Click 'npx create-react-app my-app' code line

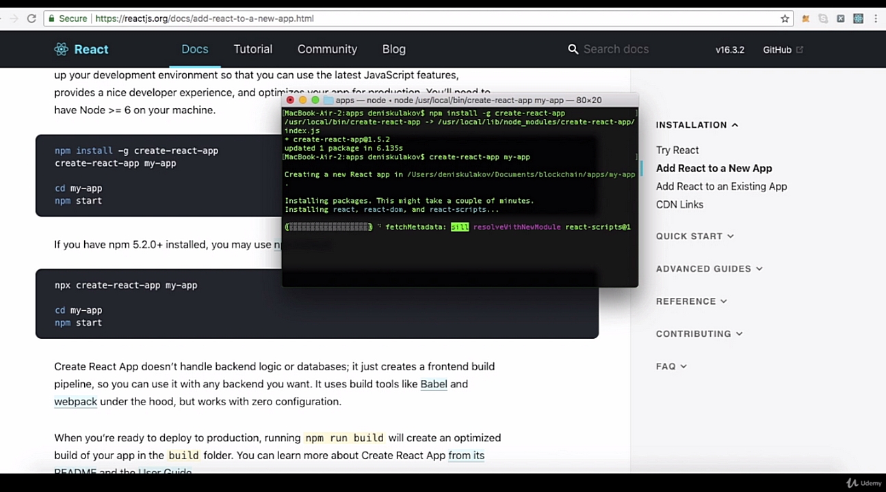[x=126, y=286]
